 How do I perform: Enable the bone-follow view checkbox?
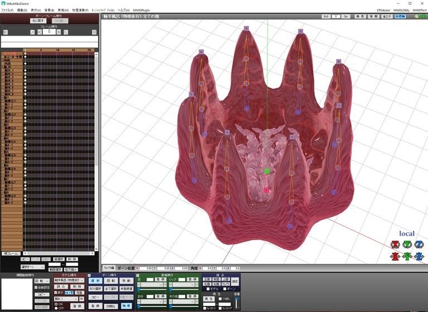pos(225,289)
